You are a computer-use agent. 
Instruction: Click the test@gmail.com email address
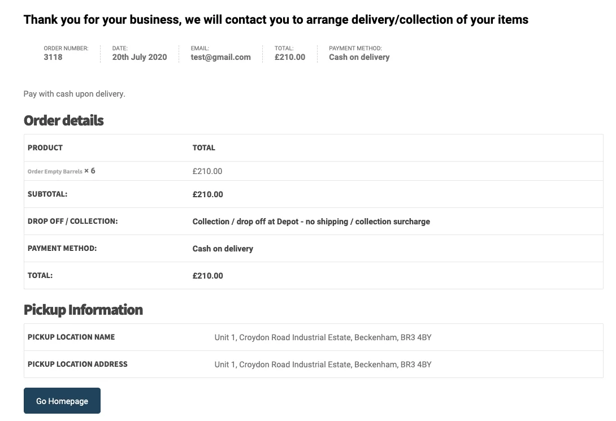point(220,57)
